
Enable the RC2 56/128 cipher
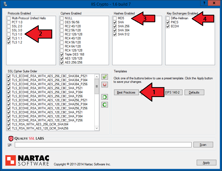coord(62,30)
